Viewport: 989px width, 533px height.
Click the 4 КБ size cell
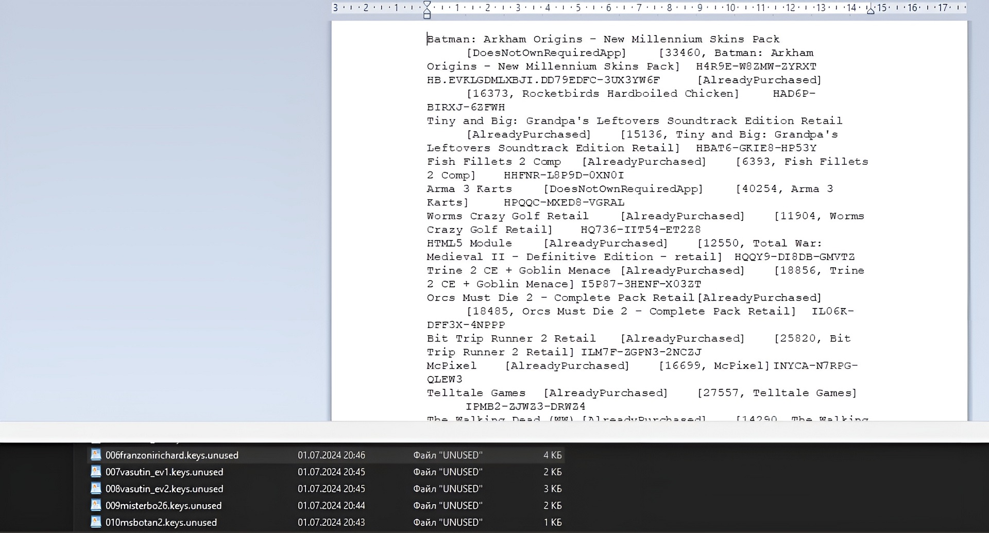552,455
